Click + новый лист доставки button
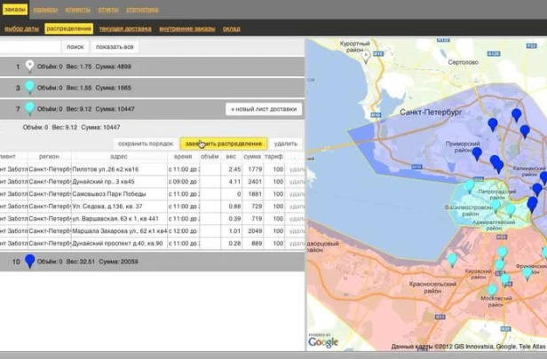The height and width of the screenshot is (359, 547). coord(262,109)
